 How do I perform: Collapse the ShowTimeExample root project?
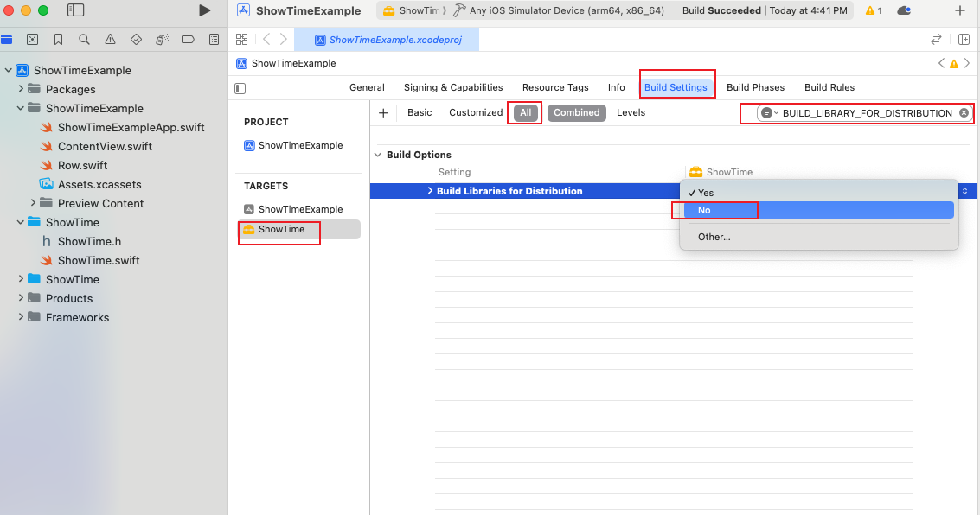[x=8, y=71]
